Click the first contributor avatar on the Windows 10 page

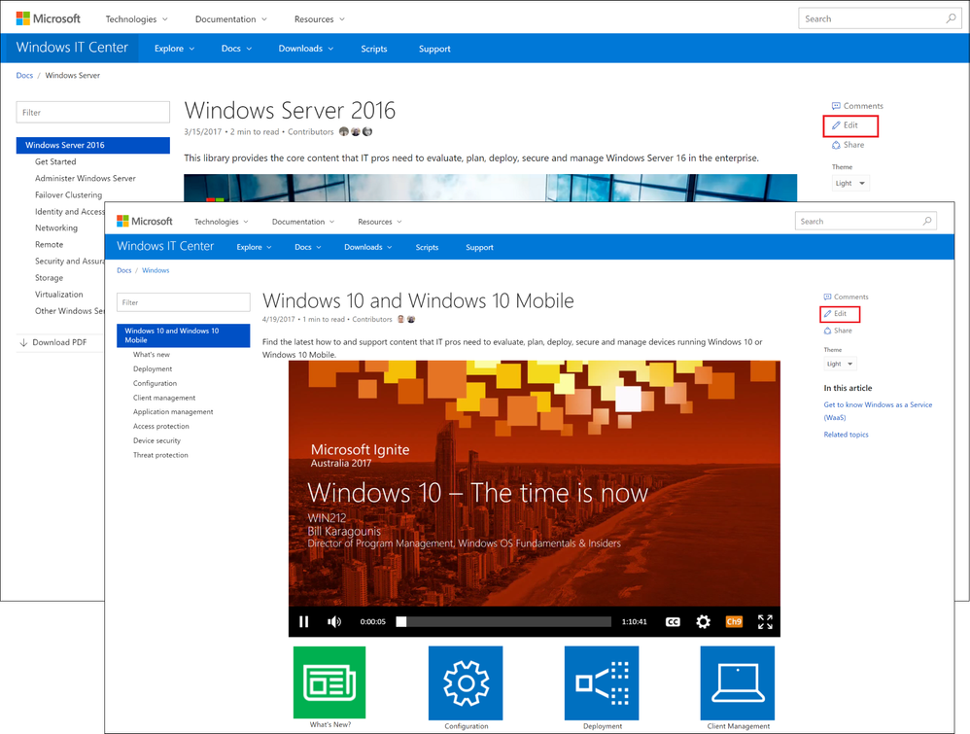click(400, 319)
